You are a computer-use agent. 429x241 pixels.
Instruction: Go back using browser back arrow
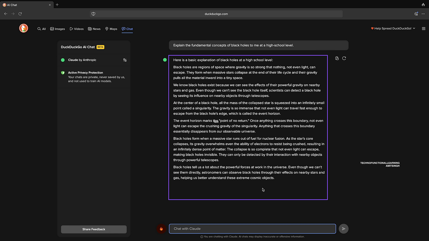click(x=6, y=14)
